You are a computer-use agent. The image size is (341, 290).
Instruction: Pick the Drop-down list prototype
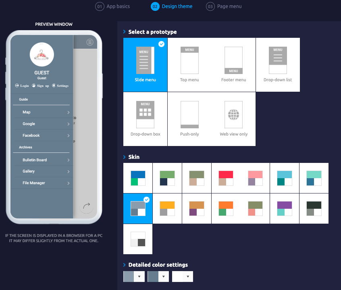(x=278, y=60)
